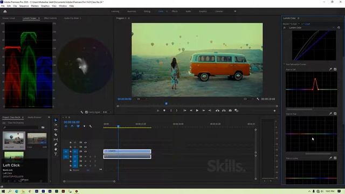Viewport: 345px width, 194px height.
Task: Switch to Media Browser tab
Action: click(34, 117)
